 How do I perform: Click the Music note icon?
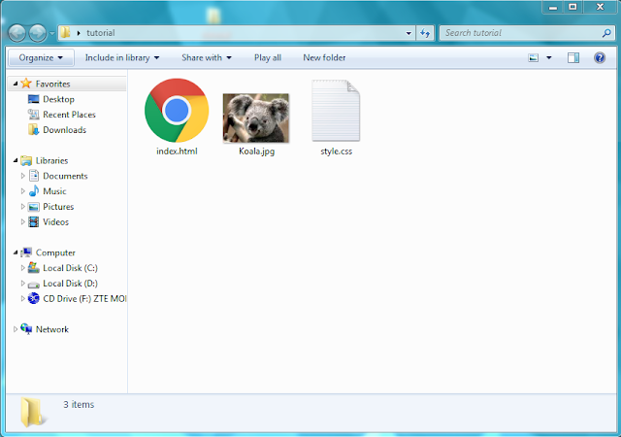click(x=34, y=191)
